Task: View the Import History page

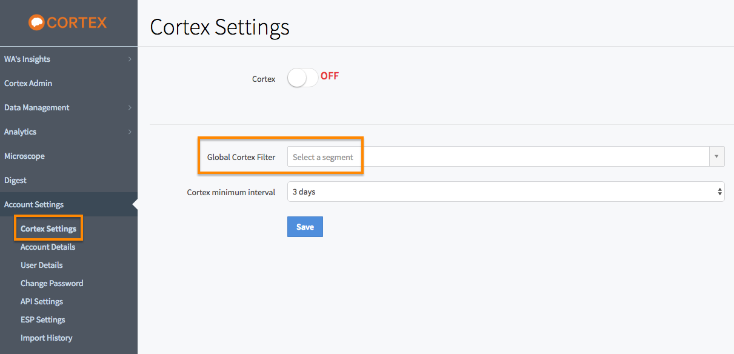Action: pyautogui.click(x=47, y=338)
